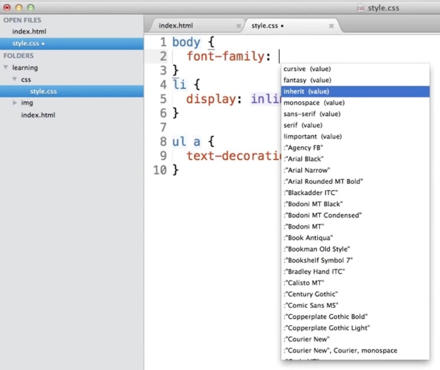Collapse the learning folder
Image resolution: width=440 pixels, height=370 pixels.
[6, 68]
